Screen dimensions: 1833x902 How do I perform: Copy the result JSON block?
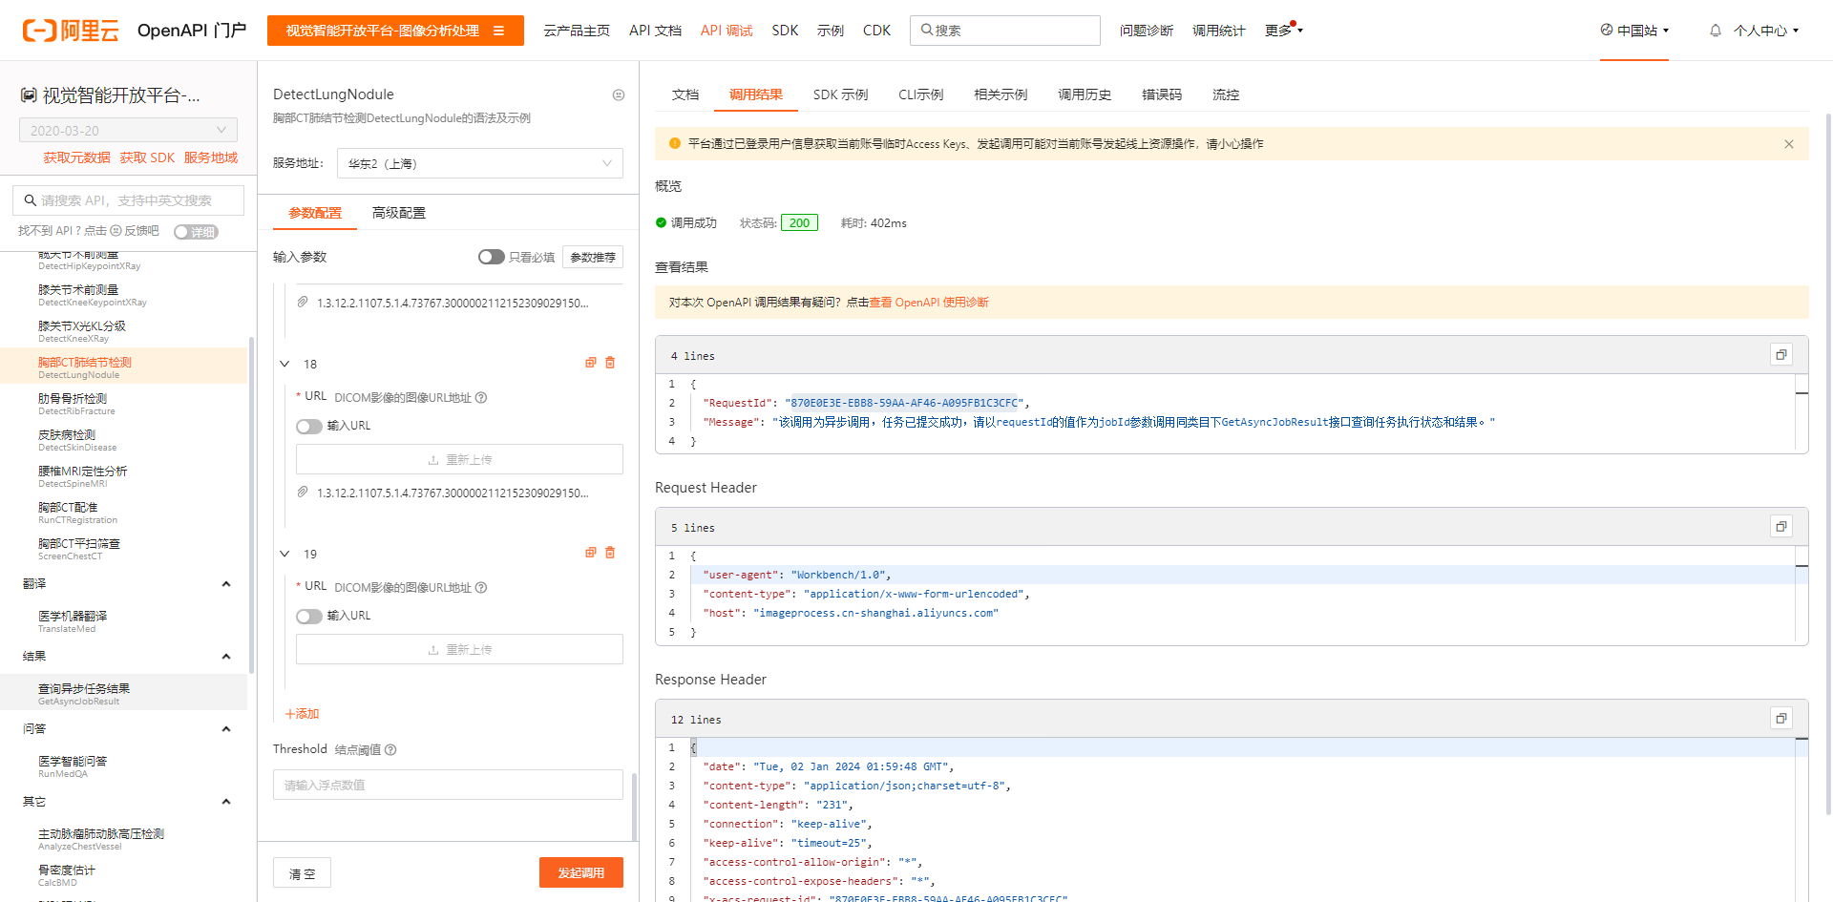click(x=1780, y=355)
